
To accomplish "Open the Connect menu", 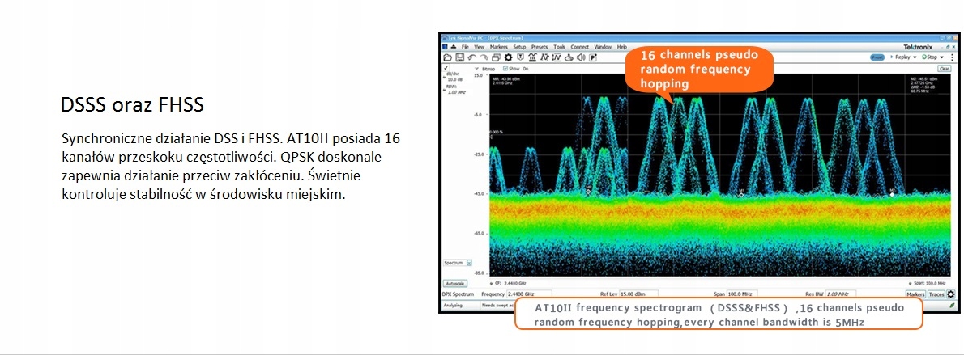I will tap(579, 47).
